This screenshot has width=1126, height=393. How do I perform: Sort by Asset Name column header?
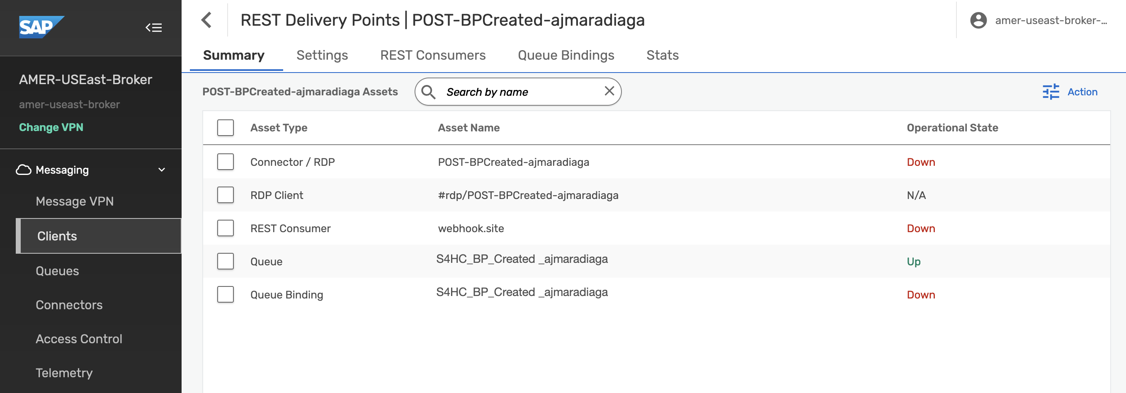468,128
